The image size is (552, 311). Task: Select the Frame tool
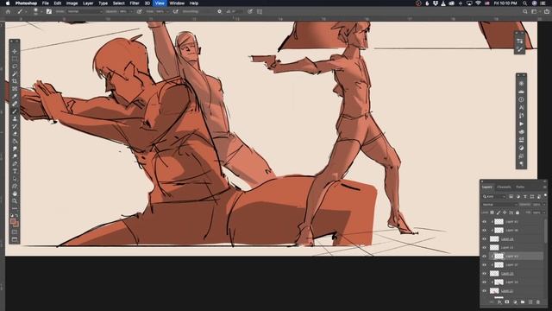point(15,89)
